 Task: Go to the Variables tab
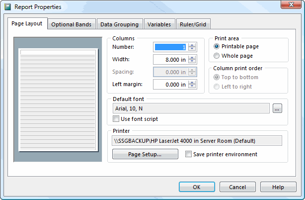point(159,24)
